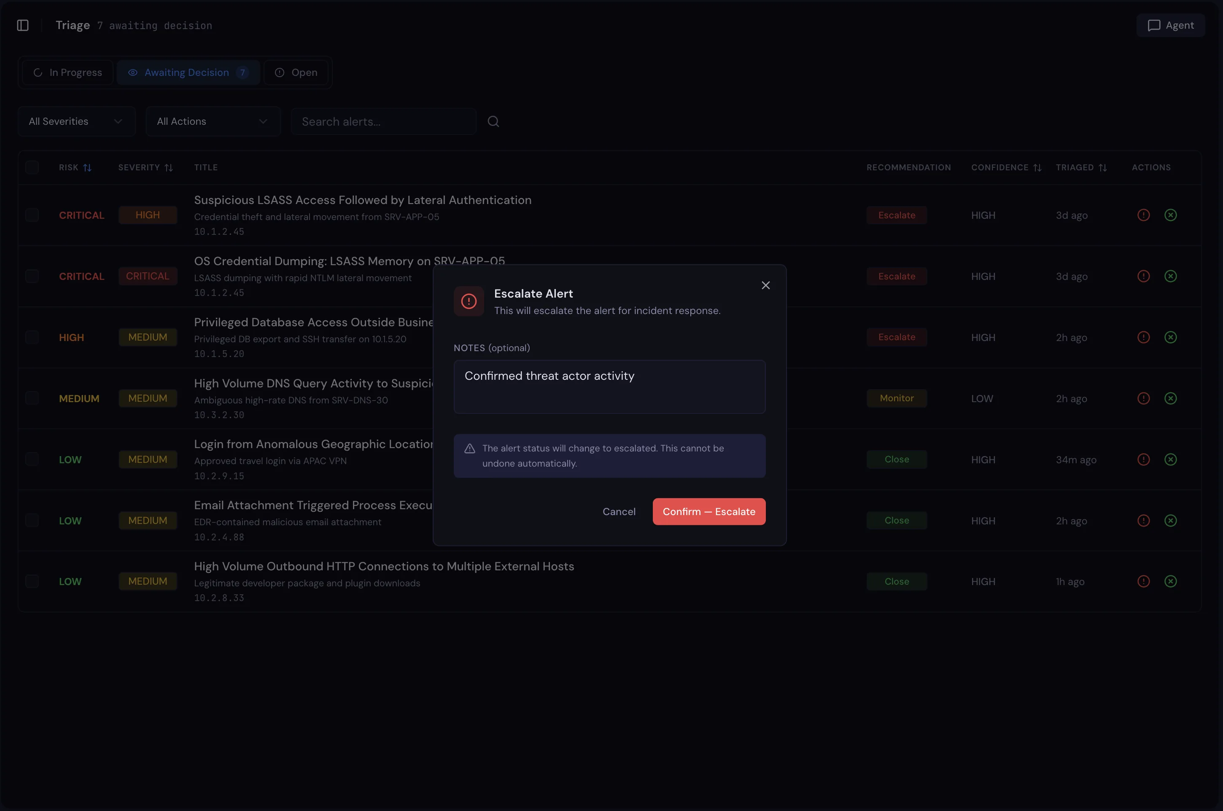Click the '1h ago' triaged time

(1070, 582)
